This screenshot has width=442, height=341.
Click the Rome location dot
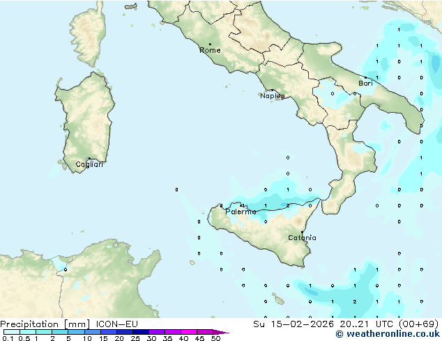click(x=210, y=44)
